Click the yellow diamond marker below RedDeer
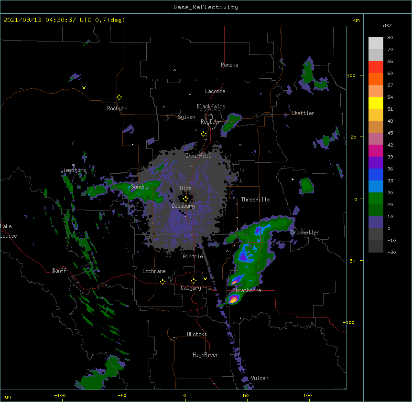The height and width of the screenshot is (402, 412). 203,134
